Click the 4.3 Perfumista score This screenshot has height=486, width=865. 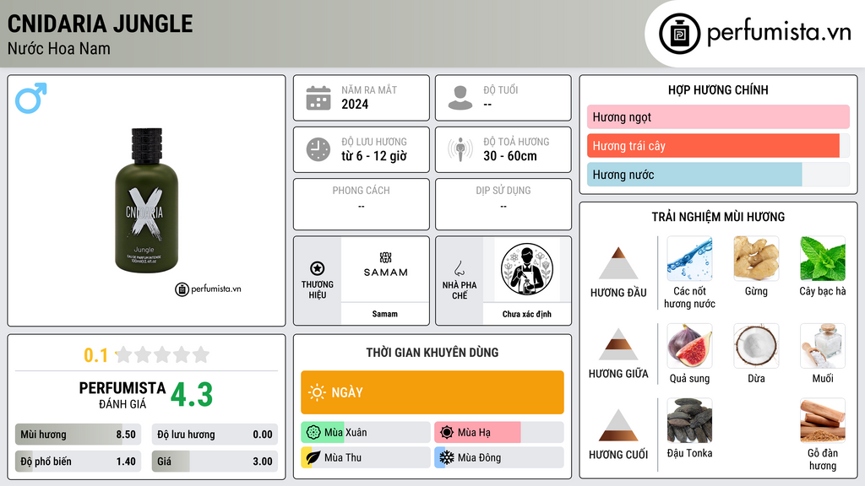tap(192, 395)
